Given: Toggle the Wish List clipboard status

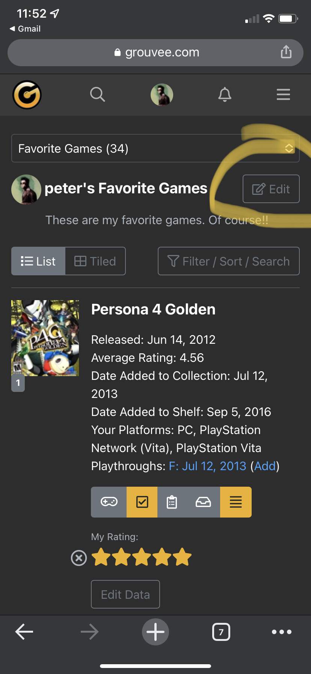Looking at the screenshot, I should (x=172, y=502).
